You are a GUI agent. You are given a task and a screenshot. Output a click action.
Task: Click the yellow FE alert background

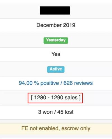point(56,129)
